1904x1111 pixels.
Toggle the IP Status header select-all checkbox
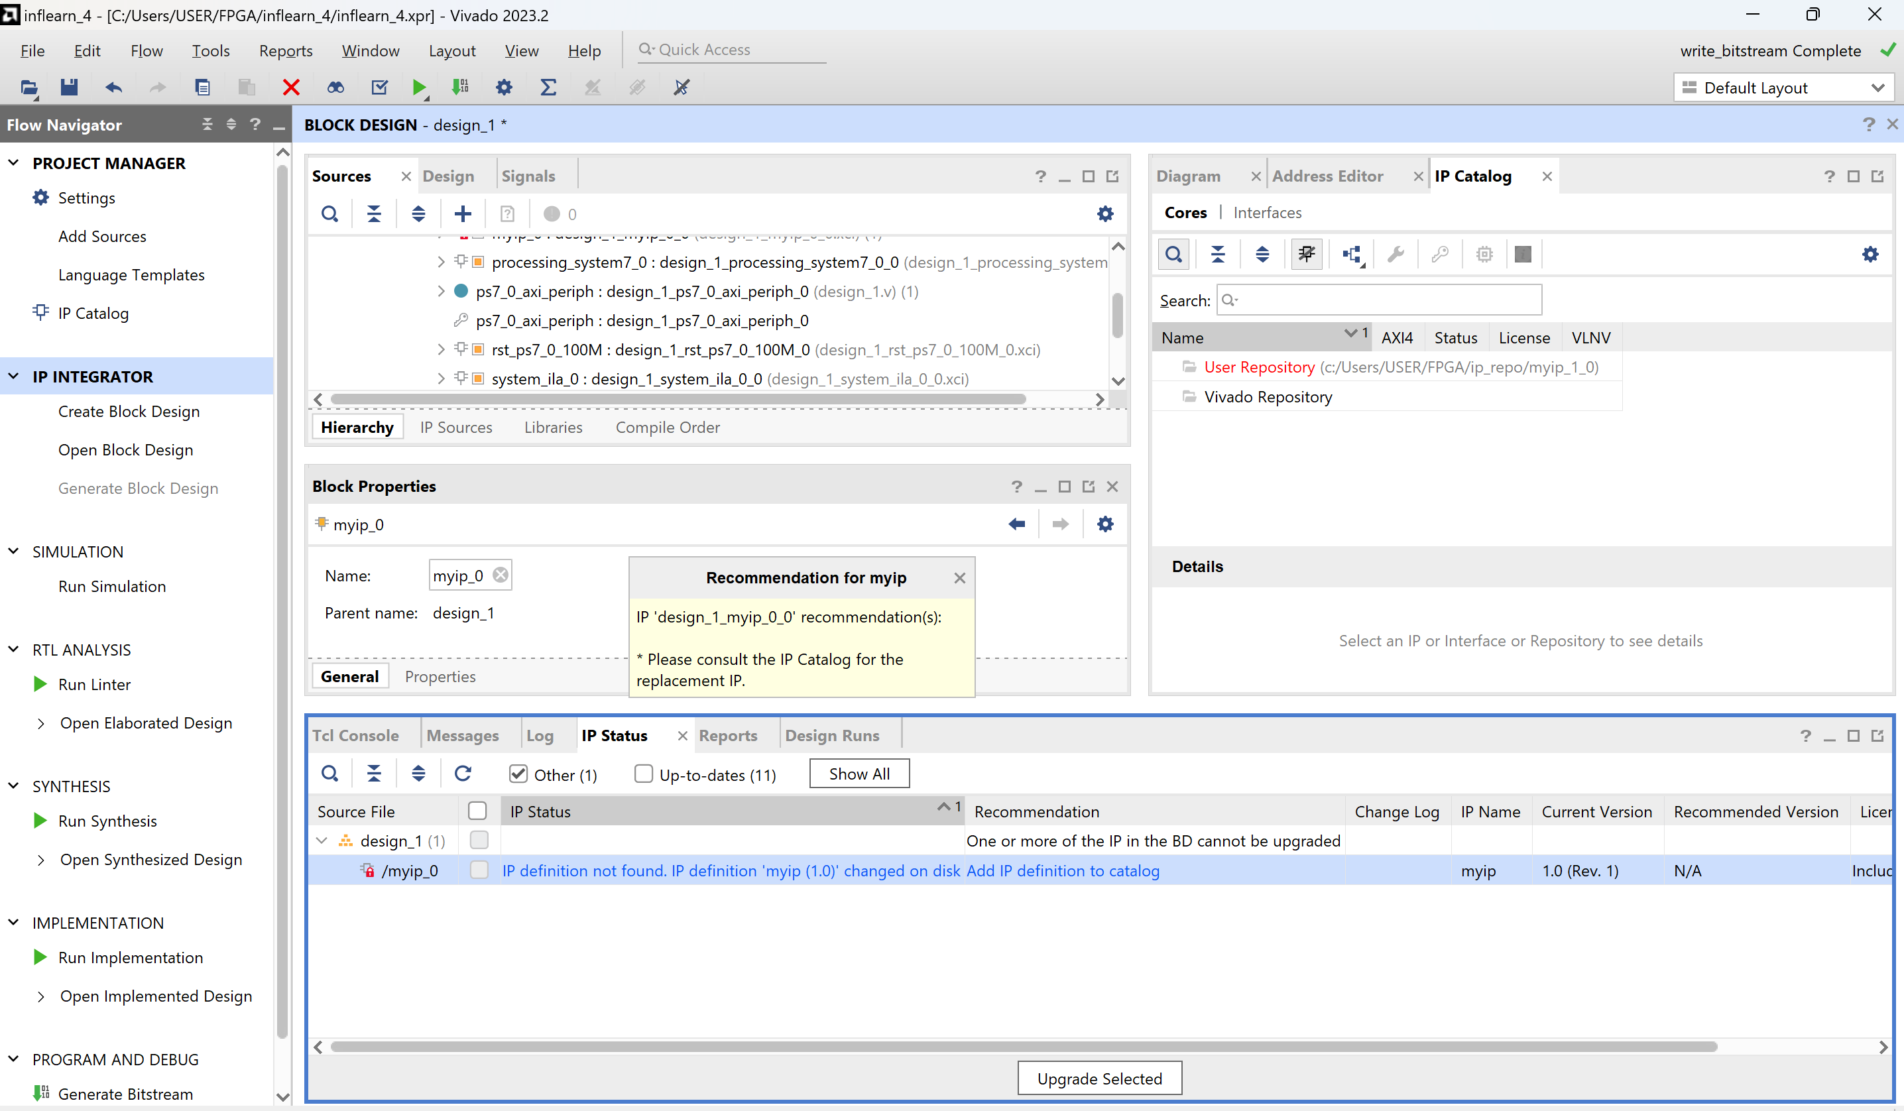pyautogui.click(x=477, y=811)
